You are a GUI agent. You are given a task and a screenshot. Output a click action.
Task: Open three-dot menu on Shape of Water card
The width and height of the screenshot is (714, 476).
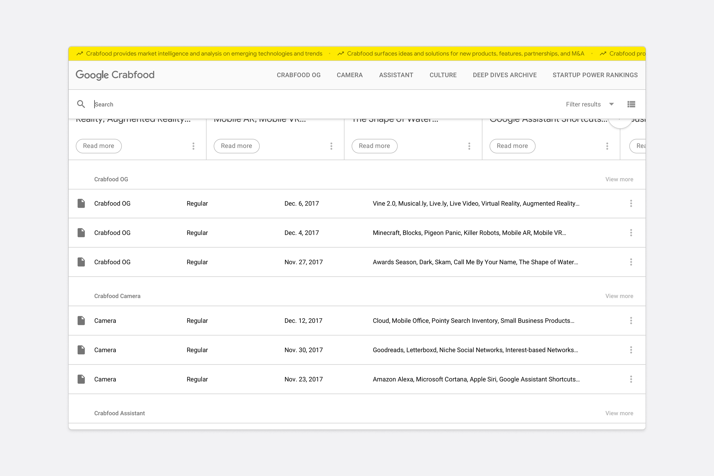click(469, 146)
